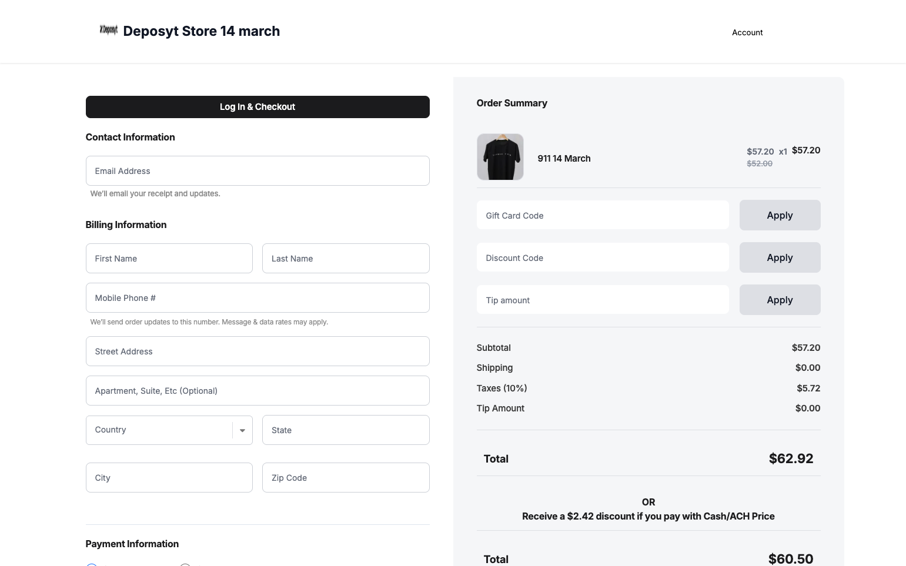Open the Account link
This screenshot has height=566, width=906.
747,32
